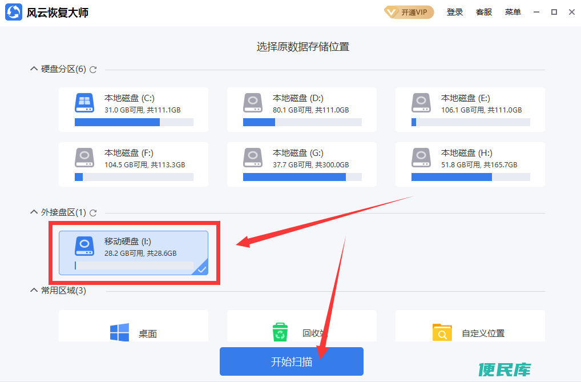Collapse the 硬盘分区(6) section

pos(34,69)
